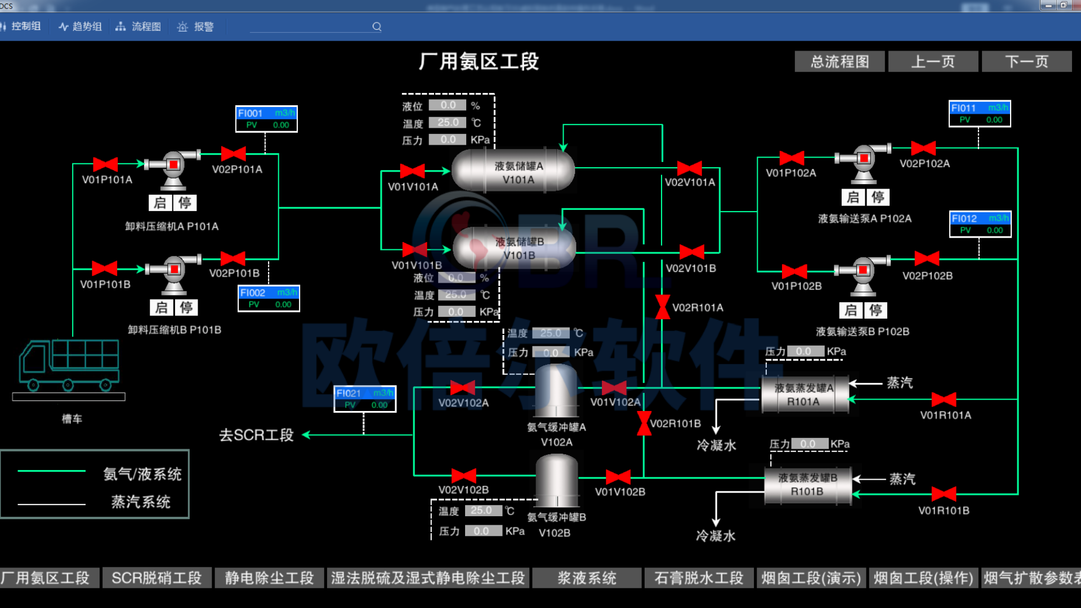Image resolution: width=1081 pixels, height=608 pixels.
Task: Switch to 浆液系统 tab
Action: click(587, 578)
